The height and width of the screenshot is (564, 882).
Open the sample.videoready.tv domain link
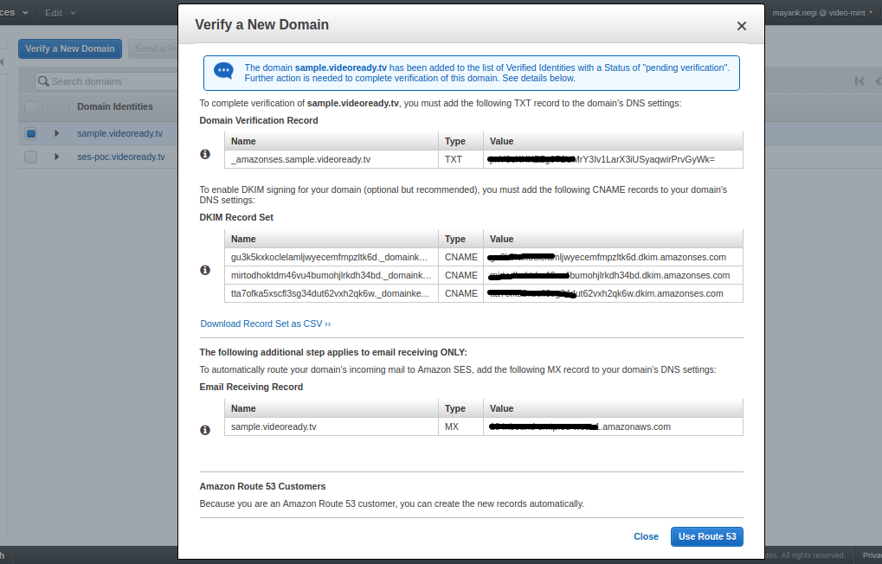(x=119, y=133)
